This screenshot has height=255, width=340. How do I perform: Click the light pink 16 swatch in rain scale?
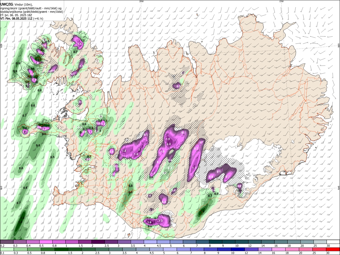click(278, 249)
